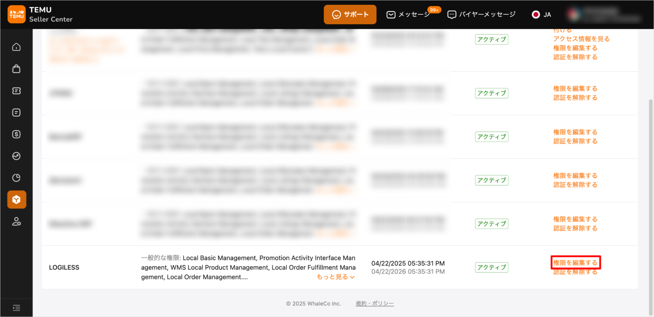Screen dimensions: 654x317
Task: Click 権限を編集する for LOGILESS
Action: 575,263
